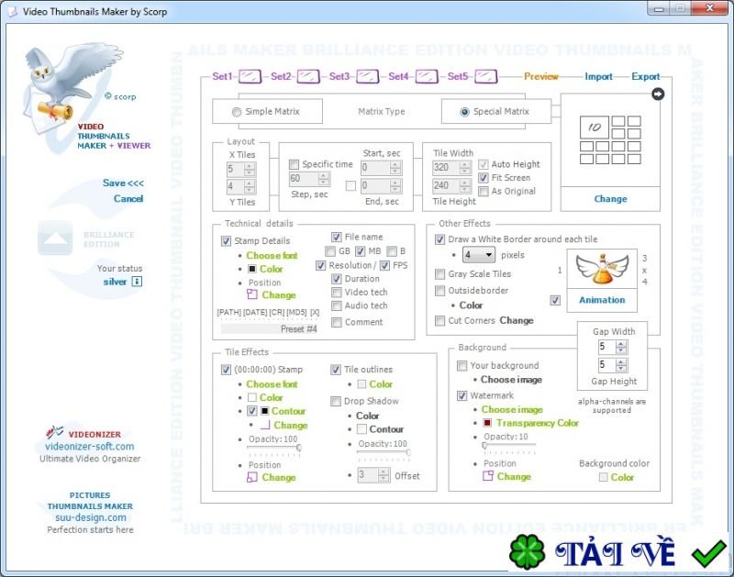Open the Import tab

(x=598, y=76)
